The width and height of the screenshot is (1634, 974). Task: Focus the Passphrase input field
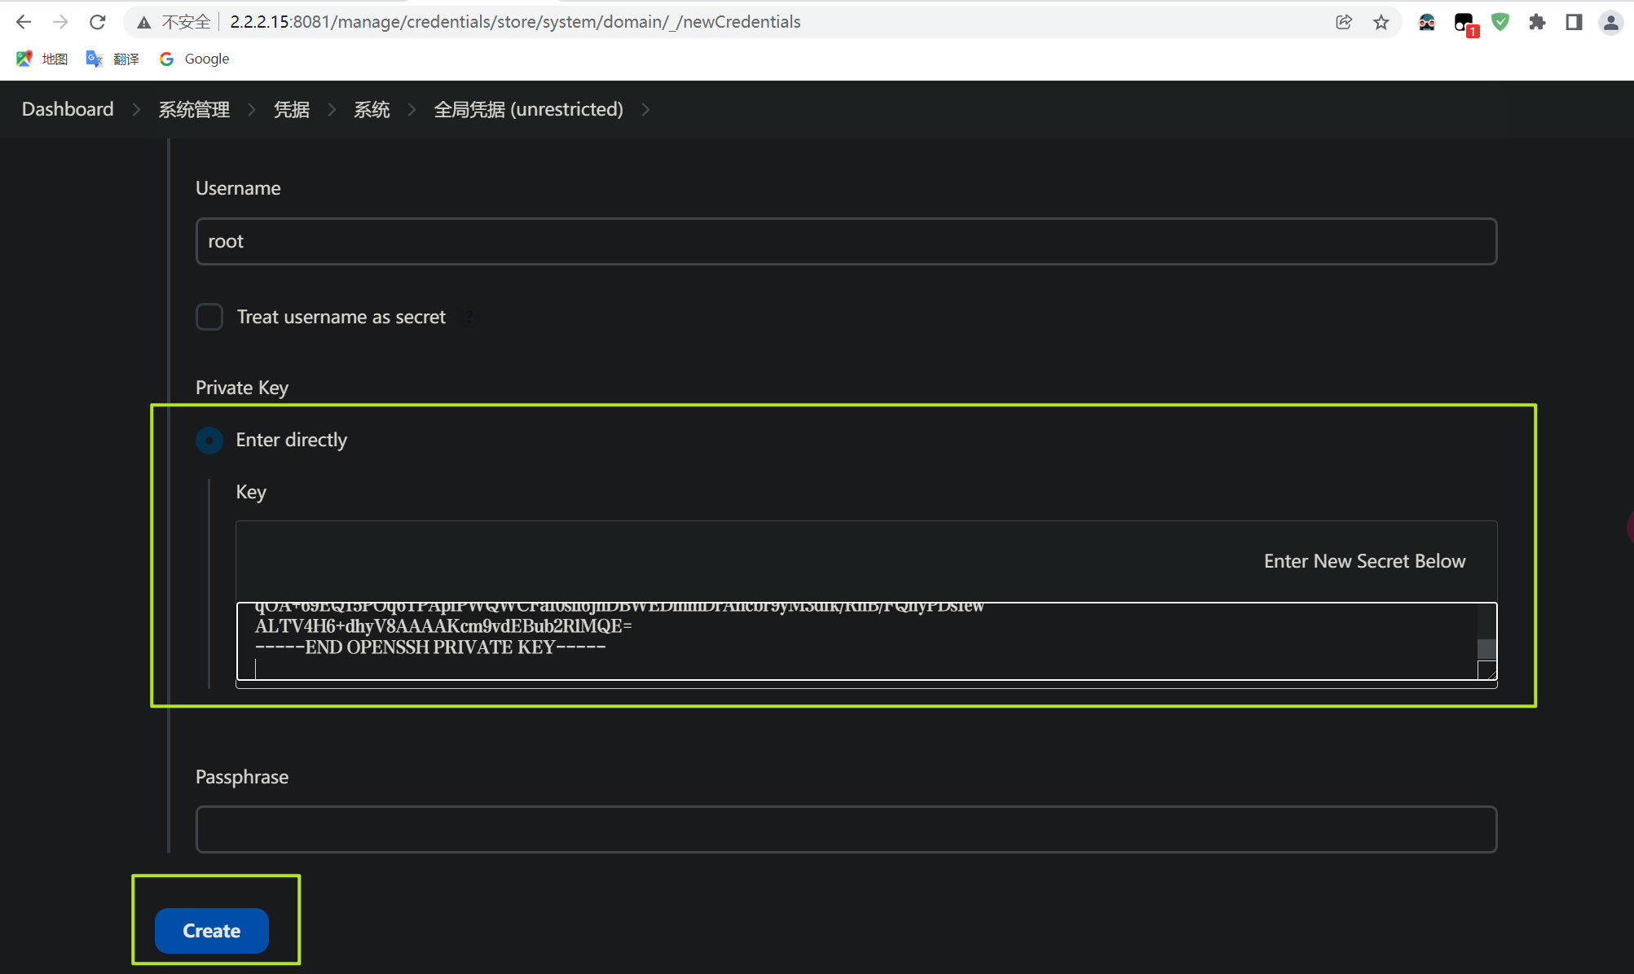coord(846,829)
